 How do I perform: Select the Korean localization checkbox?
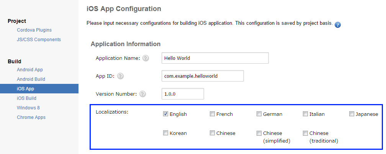click(x=166, y=133)
